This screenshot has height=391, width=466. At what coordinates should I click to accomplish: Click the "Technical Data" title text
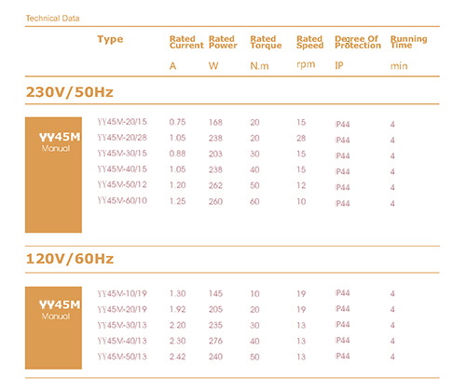pos(52,19)
